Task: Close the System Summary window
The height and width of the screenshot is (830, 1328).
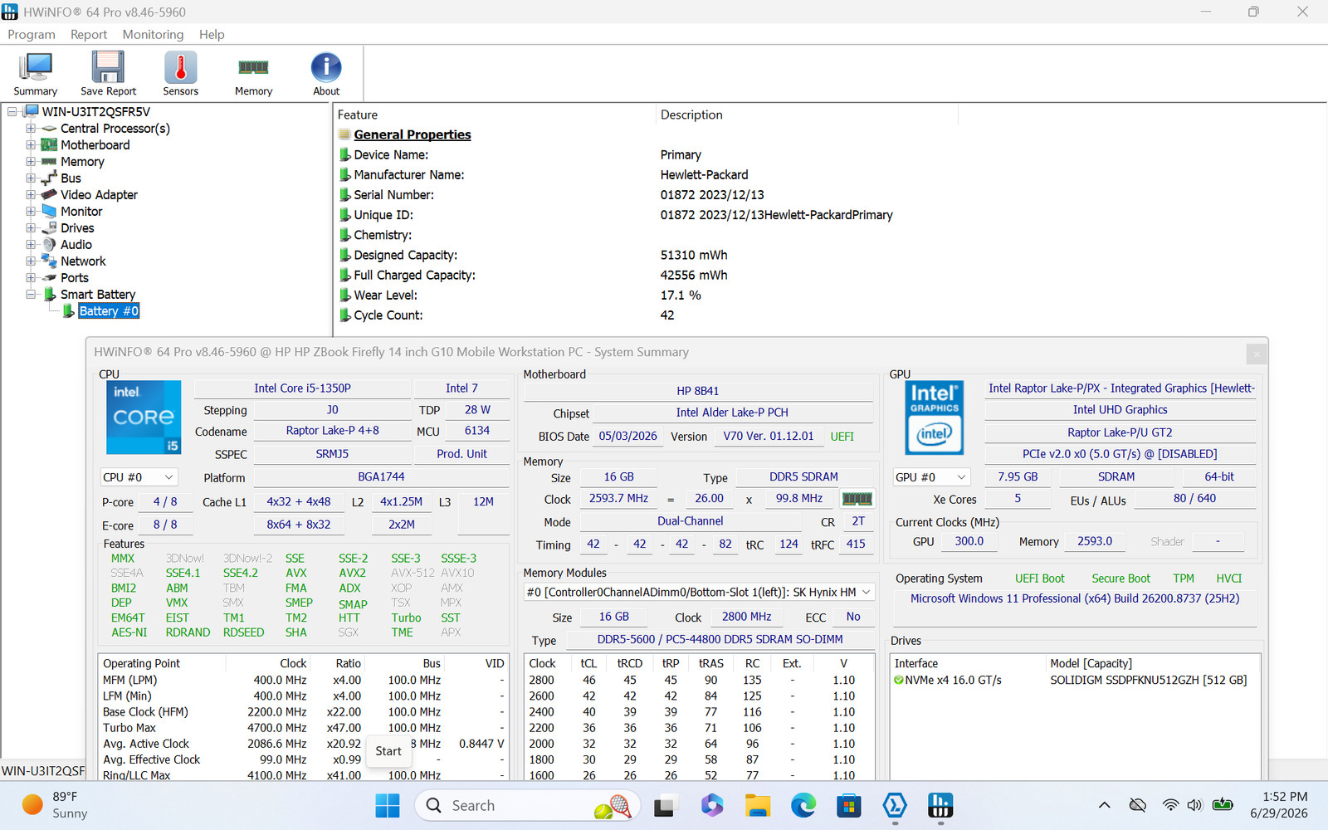Action: pos(1257,354)
